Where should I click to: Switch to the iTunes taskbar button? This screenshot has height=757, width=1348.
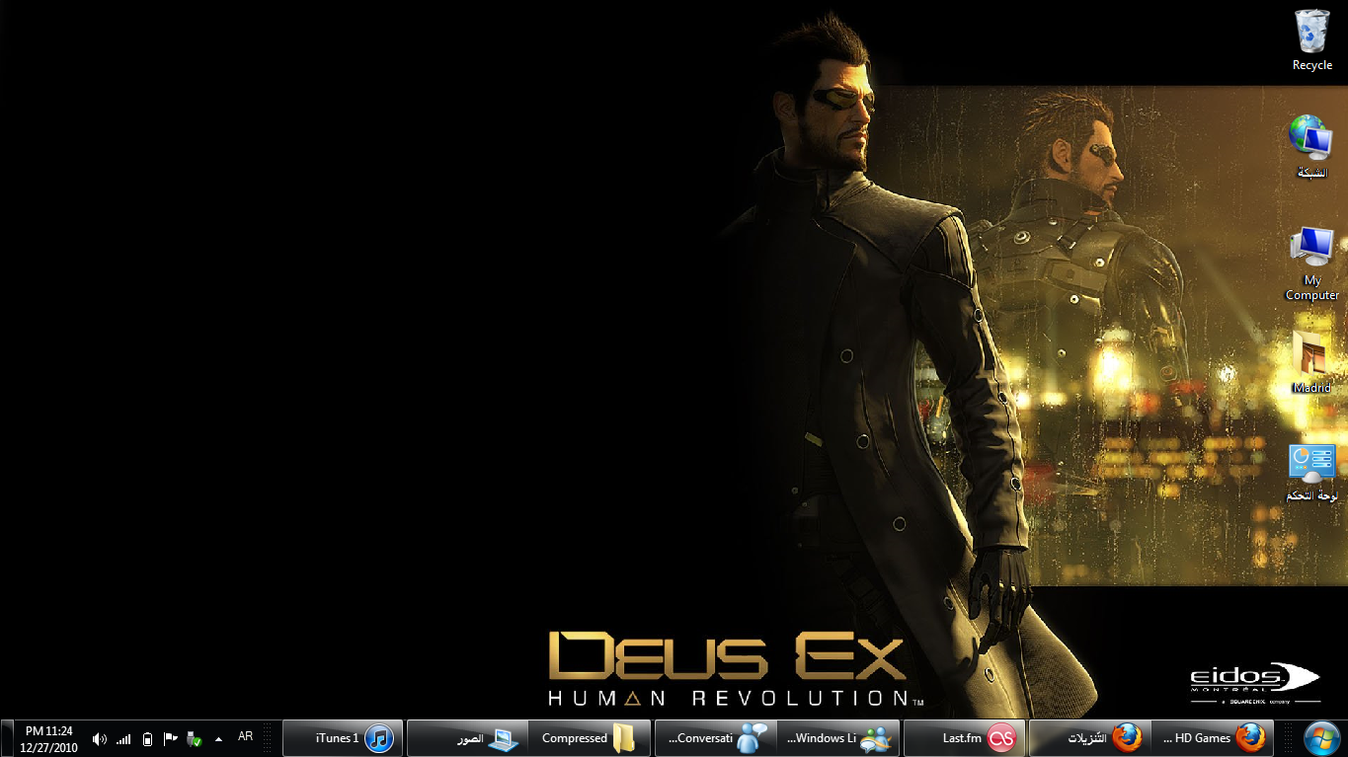[x=343, y=738]
